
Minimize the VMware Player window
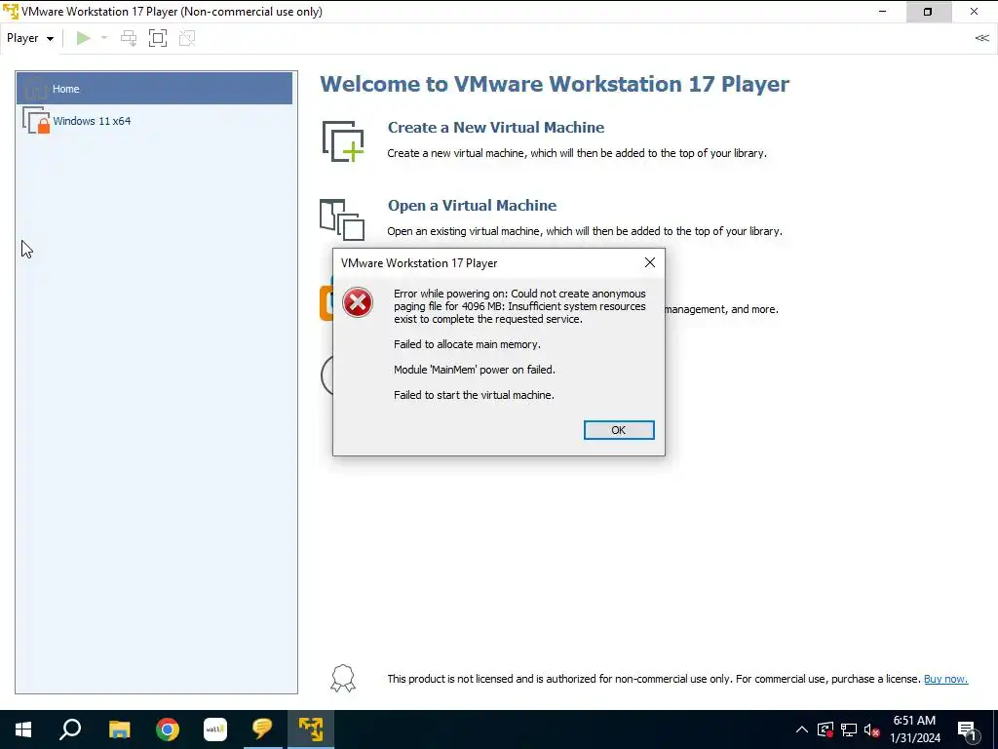882,12
